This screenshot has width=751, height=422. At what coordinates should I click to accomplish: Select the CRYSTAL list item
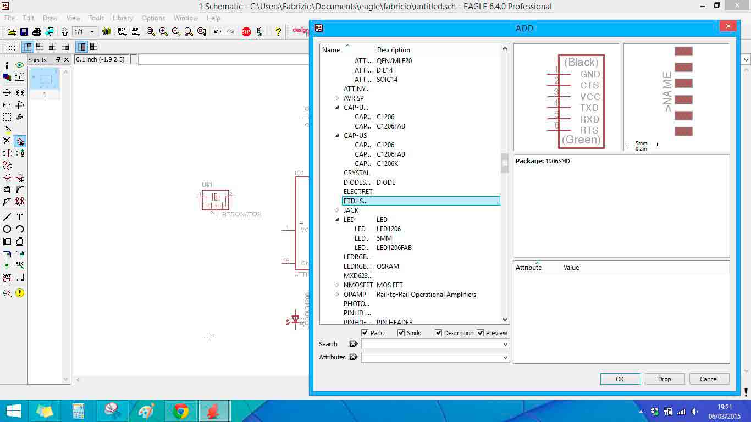[x=357, y=173]
